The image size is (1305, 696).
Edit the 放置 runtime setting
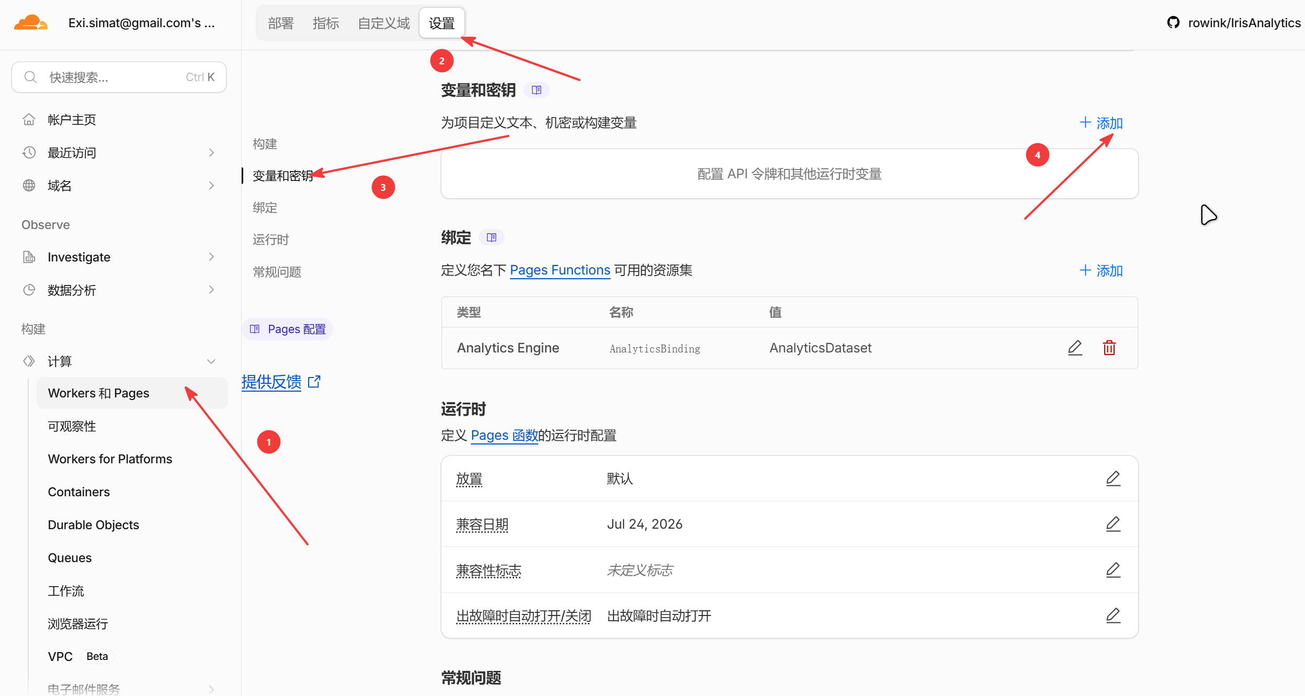[x=1113, y=478]
